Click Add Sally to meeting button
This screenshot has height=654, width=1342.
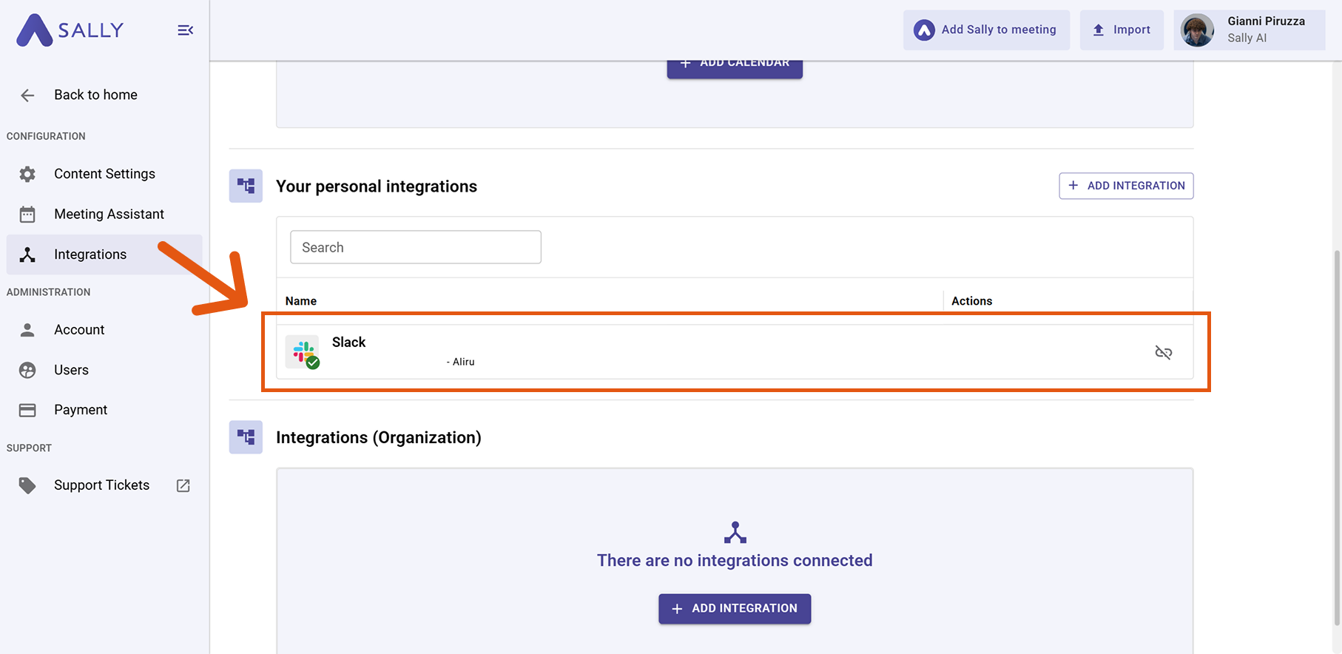tap(985, 30)
